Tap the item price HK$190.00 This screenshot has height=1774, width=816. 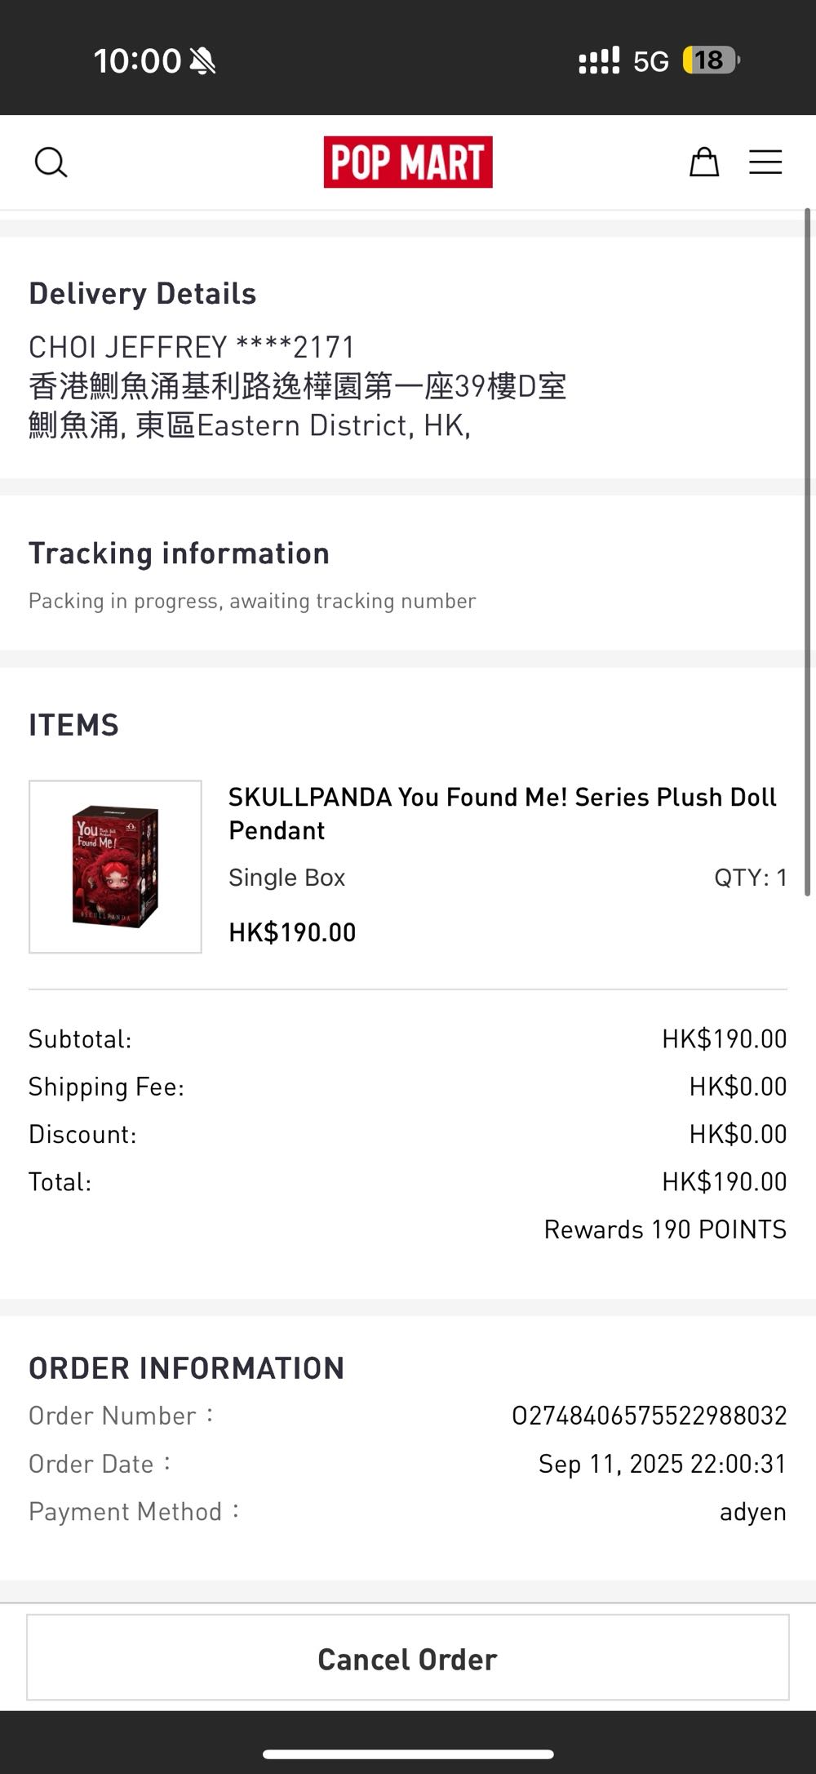click(292, 932)
